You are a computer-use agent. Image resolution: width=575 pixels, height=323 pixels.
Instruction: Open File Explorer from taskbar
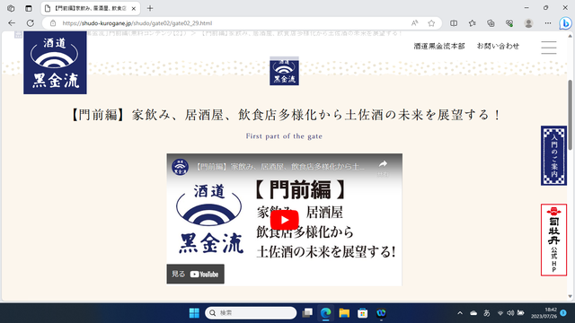(344, 313)
